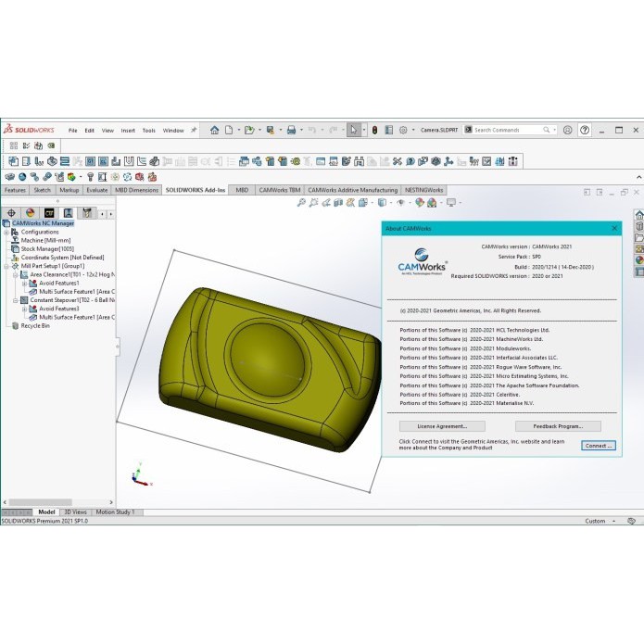The image size is (644, 644).
Task: Click the Zoom to Area icon
Action: [314, 203]
